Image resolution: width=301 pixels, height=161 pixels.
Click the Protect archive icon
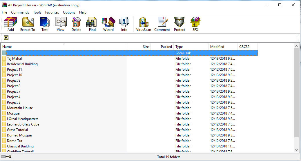point(179,24)
